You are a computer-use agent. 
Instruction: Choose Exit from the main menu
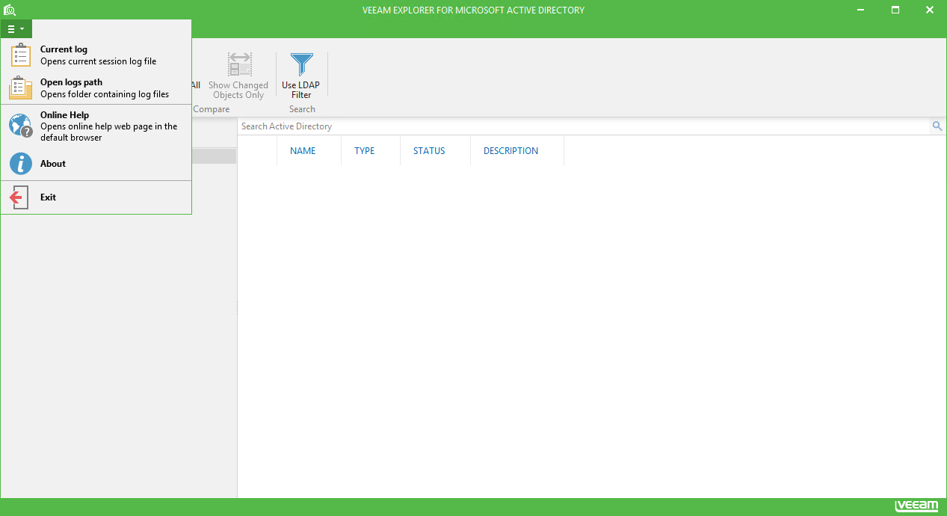tap(96, 197)
